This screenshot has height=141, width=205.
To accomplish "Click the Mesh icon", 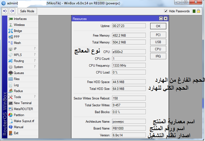I will tap(11, 43).
